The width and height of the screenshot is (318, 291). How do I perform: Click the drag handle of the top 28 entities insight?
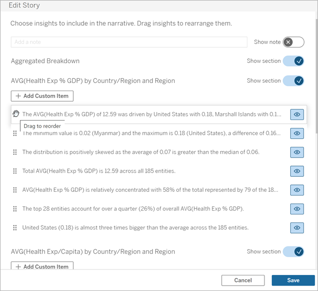click(15, 209)
